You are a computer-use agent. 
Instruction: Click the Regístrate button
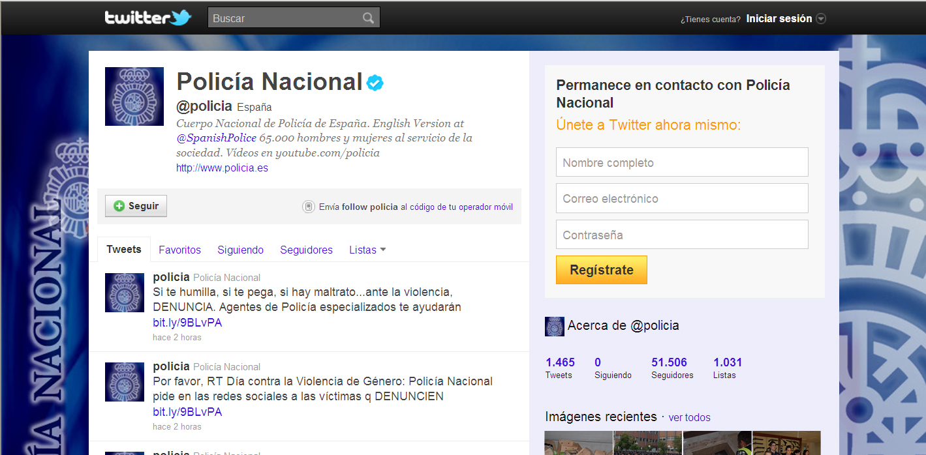click(x=601, y=270)
